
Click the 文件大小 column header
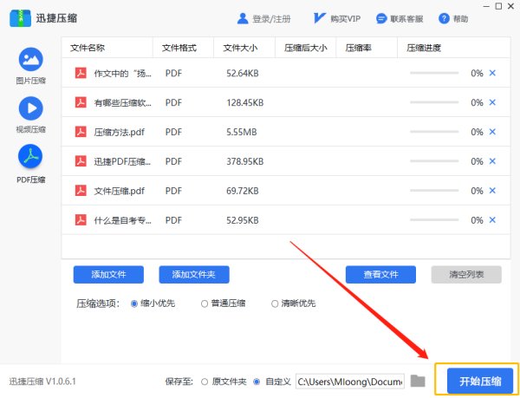[x=240, y=48]
